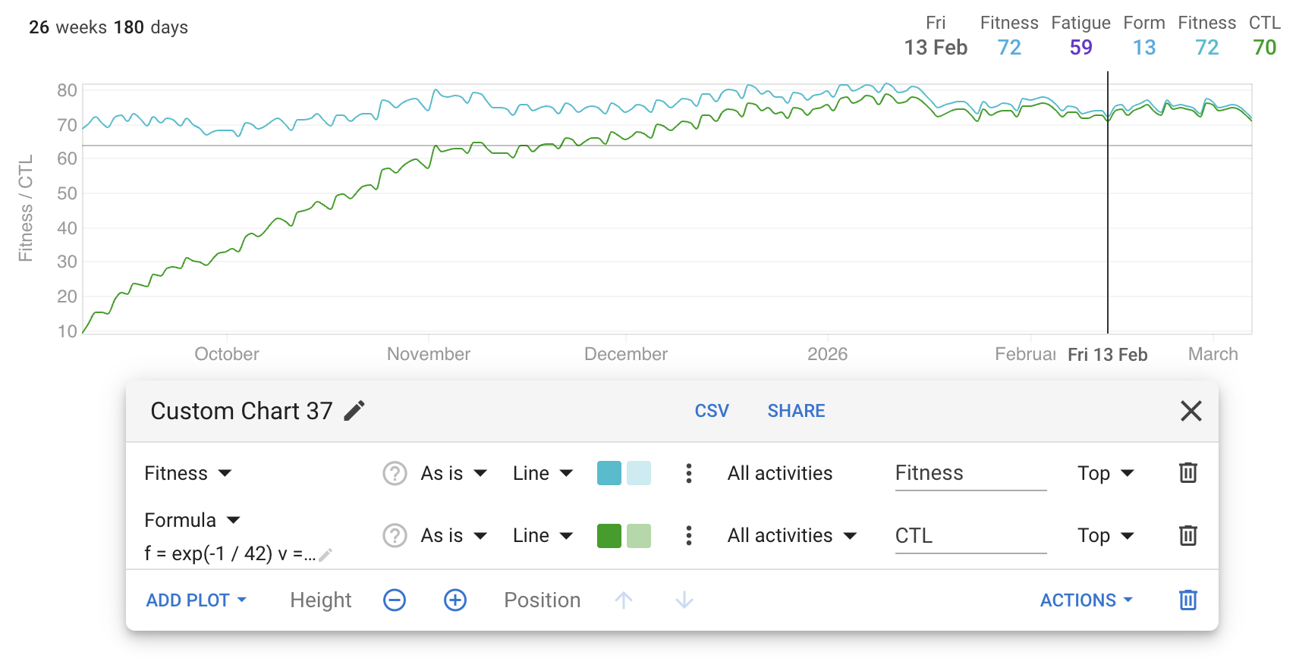Click the pencil icon to rename Custom Chart 37
The width and height of the screenshot is (1296, 658).
(354, 411)
